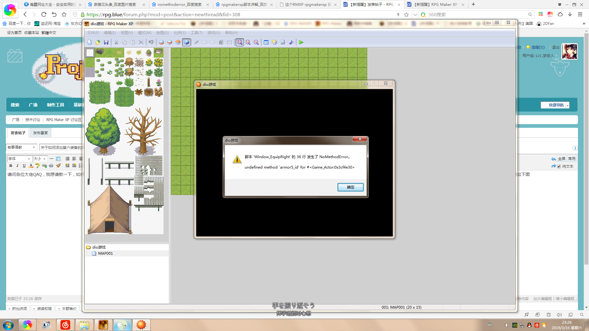Open the 有事请教 thread type dropdown

[21, 147]
